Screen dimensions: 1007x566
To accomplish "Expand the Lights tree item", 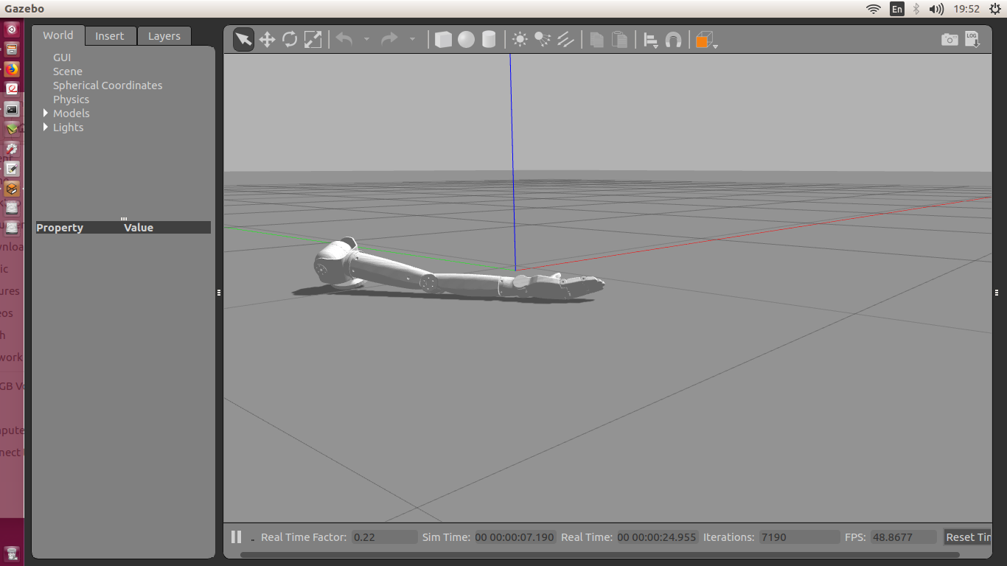I will tap(46, 127).
